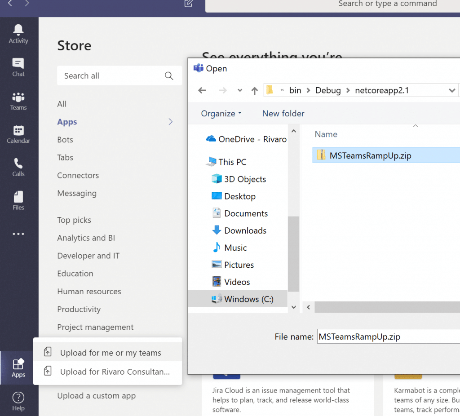
Task: Open the Calendar from sidebar
Action: pos(18,134)
